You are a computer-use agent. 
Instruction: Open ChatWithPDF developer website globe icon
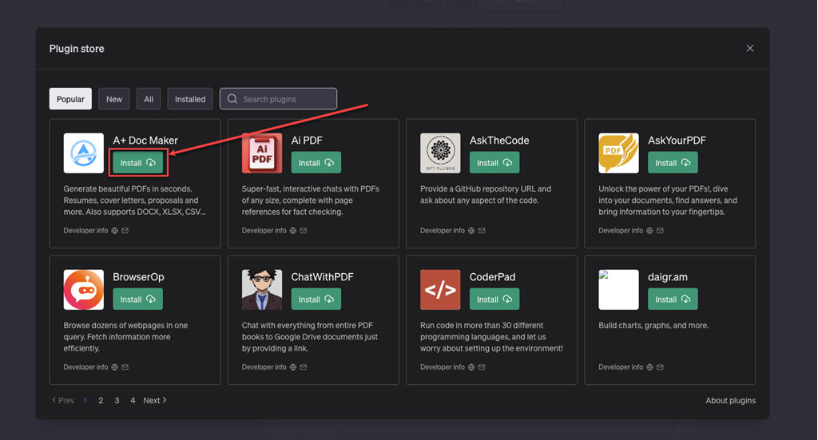tap(293, 367)
